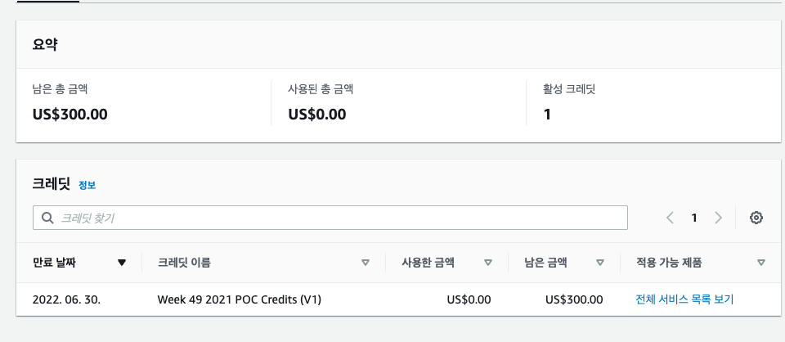The width and height of the screenshot is (785, 342).
Task: Select the Week 49 2021 POC Credits row
Action: pyautogui.click(x=239, y=299)
